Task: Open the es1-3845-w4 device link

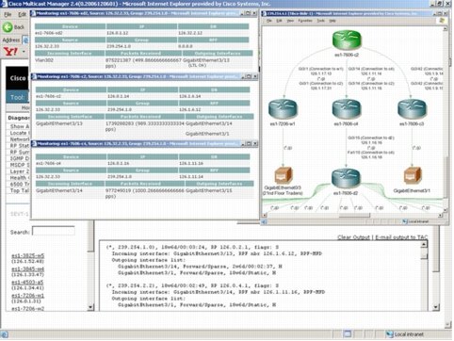Action: [x=27, y=269]
